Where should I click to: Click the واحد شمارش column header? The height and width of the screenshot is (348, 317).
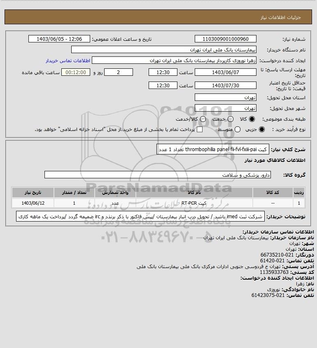(115, 193)
